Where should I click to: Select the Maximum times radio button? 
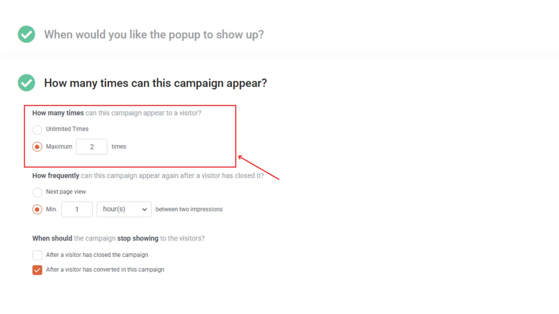[x=37, y=147]
